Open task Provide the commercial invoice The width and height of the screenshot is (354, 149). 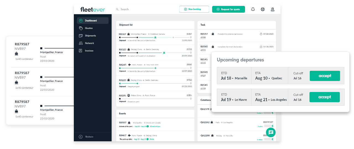tap(237, 36)
